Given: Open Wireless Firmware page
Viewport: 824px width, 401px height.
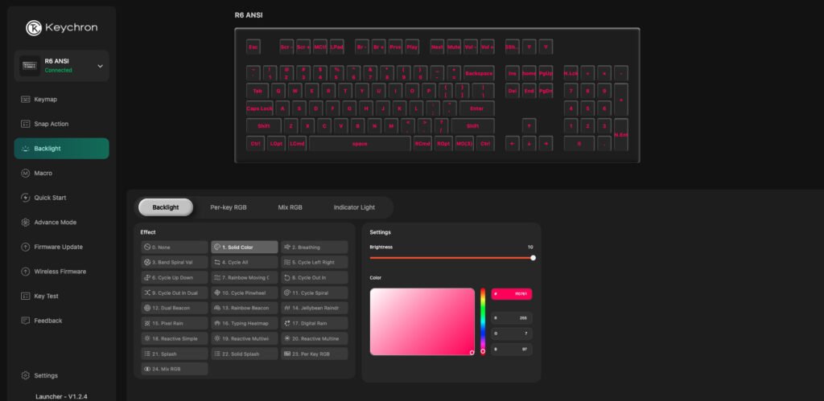Looking at the screenshot, I should 61,272.
